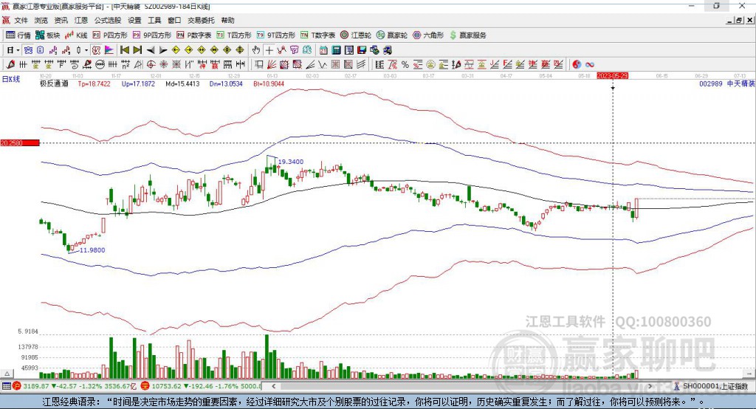Open the 工具 menu

(x=154, y=20)
